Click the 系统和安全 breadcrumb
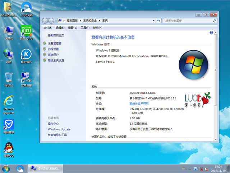Screen dimensions: 230x173 pos(90,21)
